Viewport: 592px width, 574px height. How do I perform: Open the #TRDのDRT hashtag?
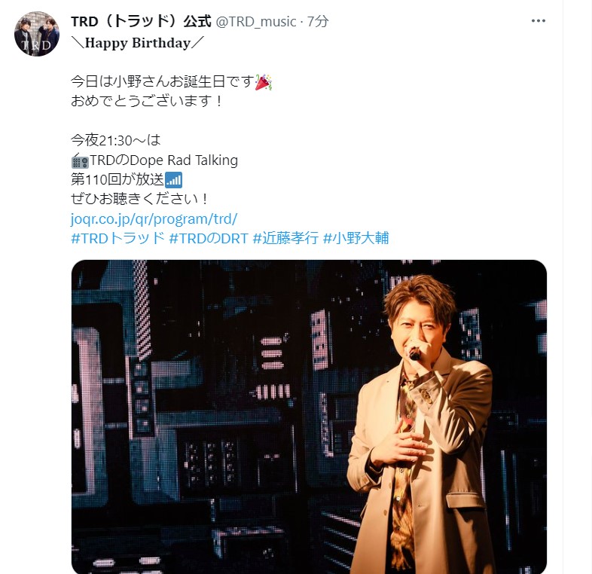click(x=209, y=239)
